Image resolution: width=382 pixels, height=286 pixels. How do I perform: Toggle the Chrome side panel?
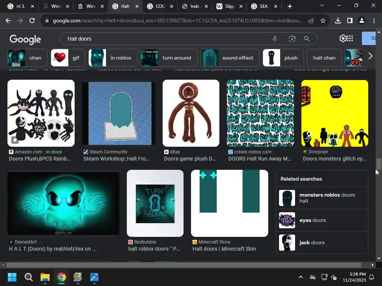tap(350, 21)
